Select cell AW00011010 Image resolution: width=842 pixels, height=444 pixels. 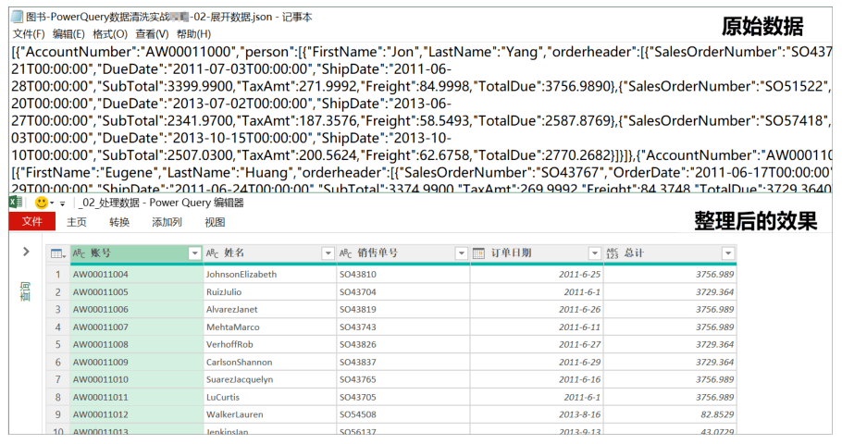pos(136,379)
